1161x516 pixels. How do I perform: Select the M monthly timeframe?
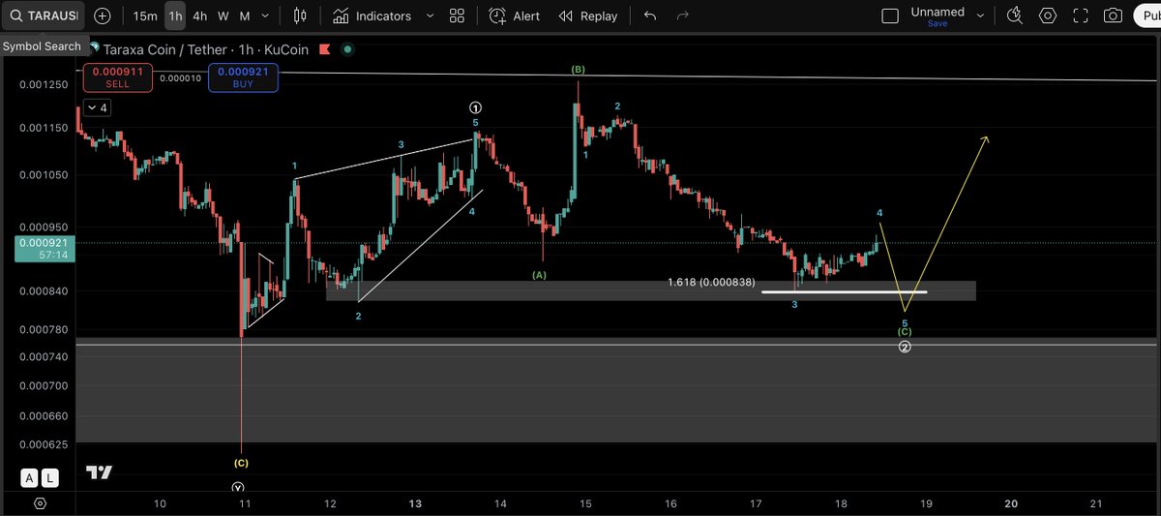pos(245,15)
